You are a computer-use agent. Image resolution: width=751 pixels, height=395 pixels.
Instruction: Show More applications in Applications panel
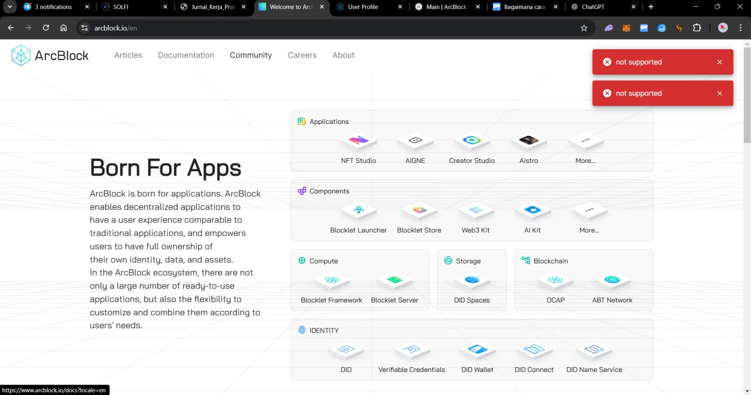pos(585,141)
